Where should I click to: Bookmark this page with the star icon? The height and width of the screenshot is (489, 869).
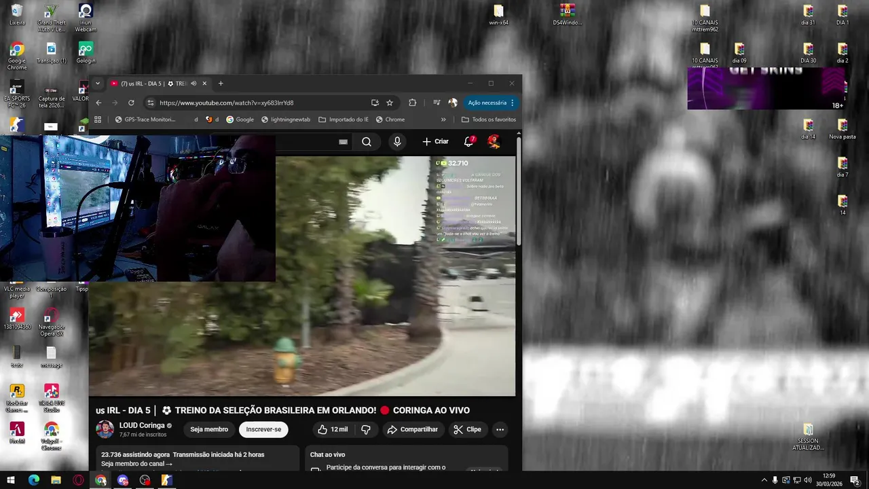pyautogui.click(x=390, y=103)
